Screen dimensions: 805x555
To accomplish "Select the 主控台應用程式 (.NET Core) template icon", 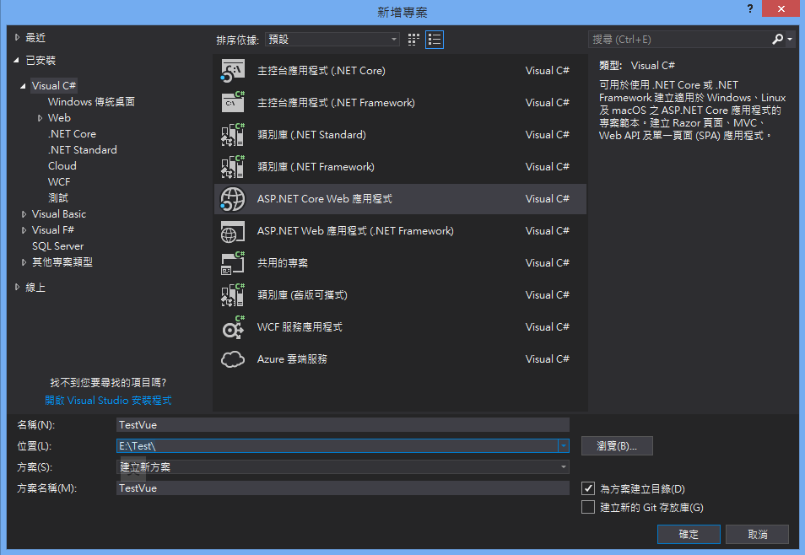I will [233, 71].
